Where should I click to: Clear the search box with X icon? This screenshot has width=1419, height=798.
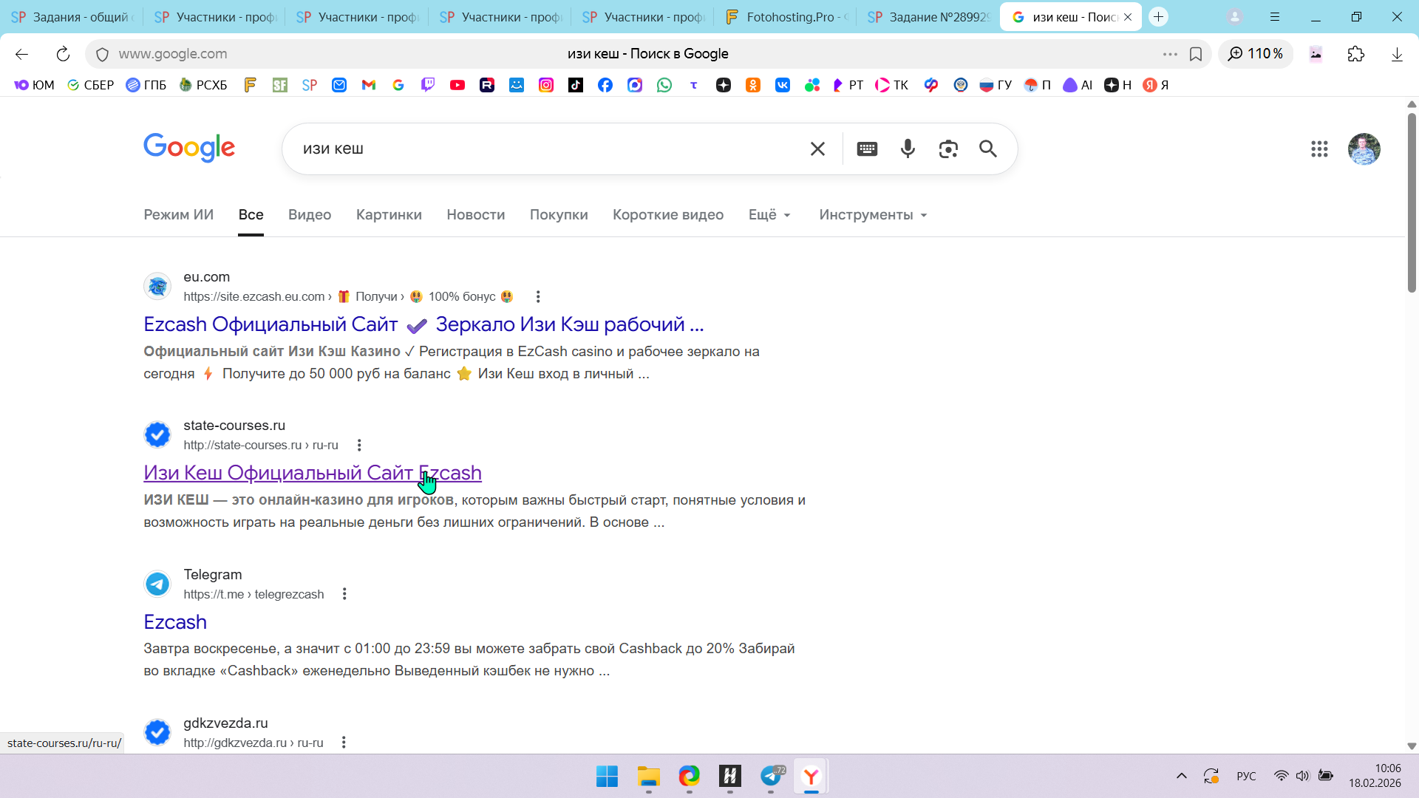pos(817,149)
